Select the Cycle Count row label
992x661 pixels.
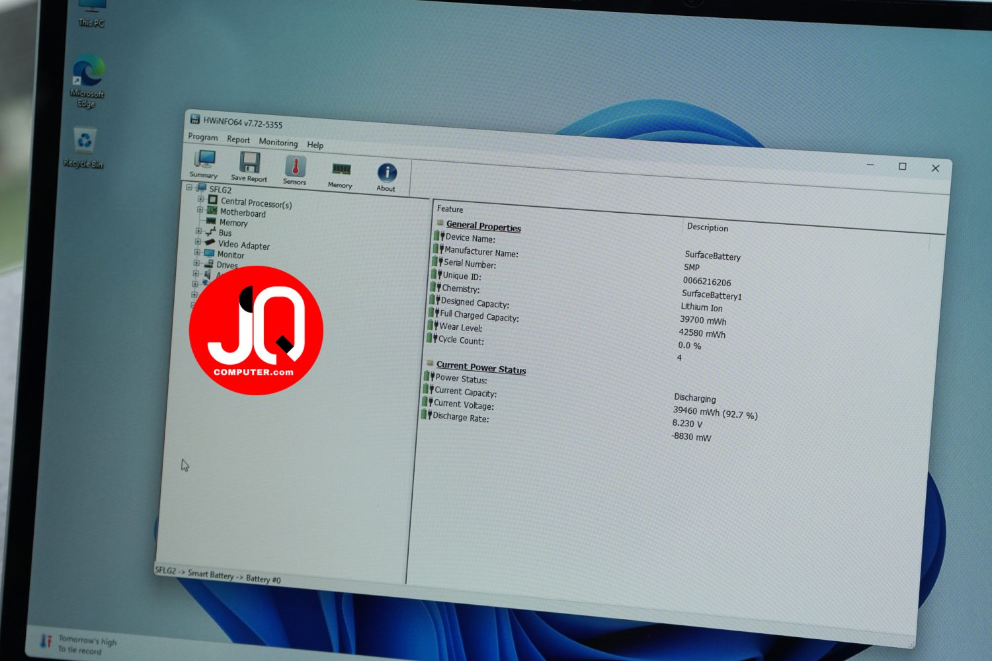pyautogui.click(x=461, y=340)
